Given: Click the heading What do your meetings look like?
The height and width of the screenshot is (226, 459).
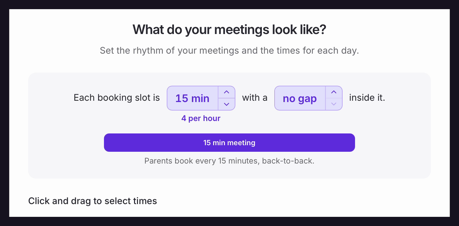Looking at the screenshot, I should [229, 30].
